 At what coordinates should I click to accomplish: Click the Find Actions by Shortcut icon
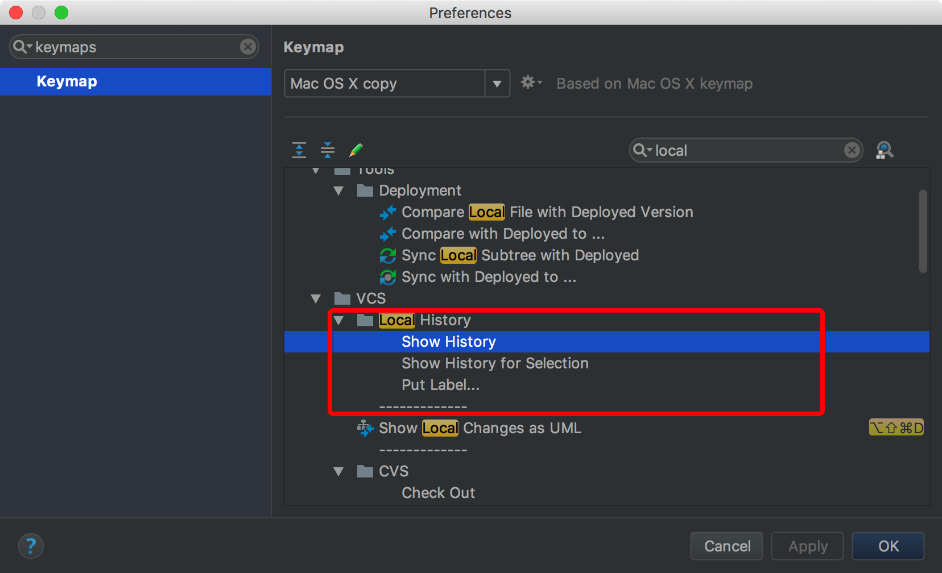point(885,150)
